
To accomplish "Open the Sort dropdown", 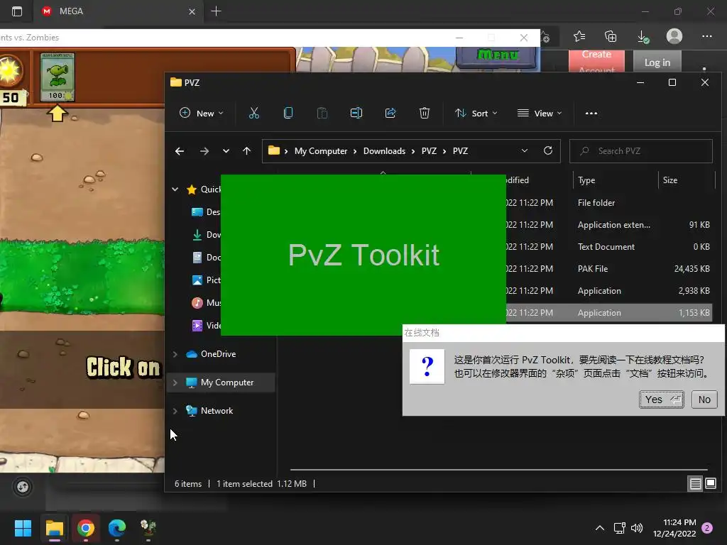I will tap(476, 113).
